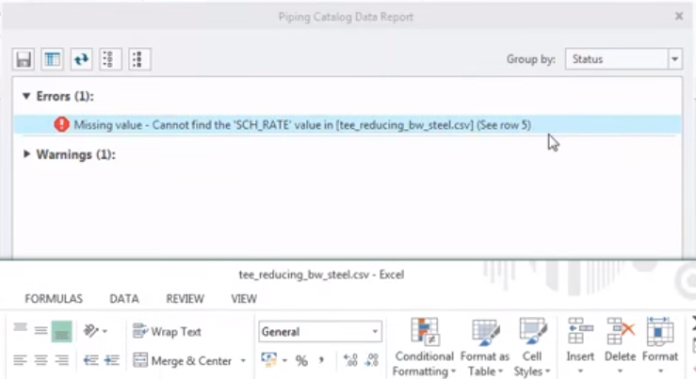Open the VIEW ribbon tab in Excel
Image resolution: width=696 pixels, height=379 pixels.
pyautogui.click(x=244, y=299)
